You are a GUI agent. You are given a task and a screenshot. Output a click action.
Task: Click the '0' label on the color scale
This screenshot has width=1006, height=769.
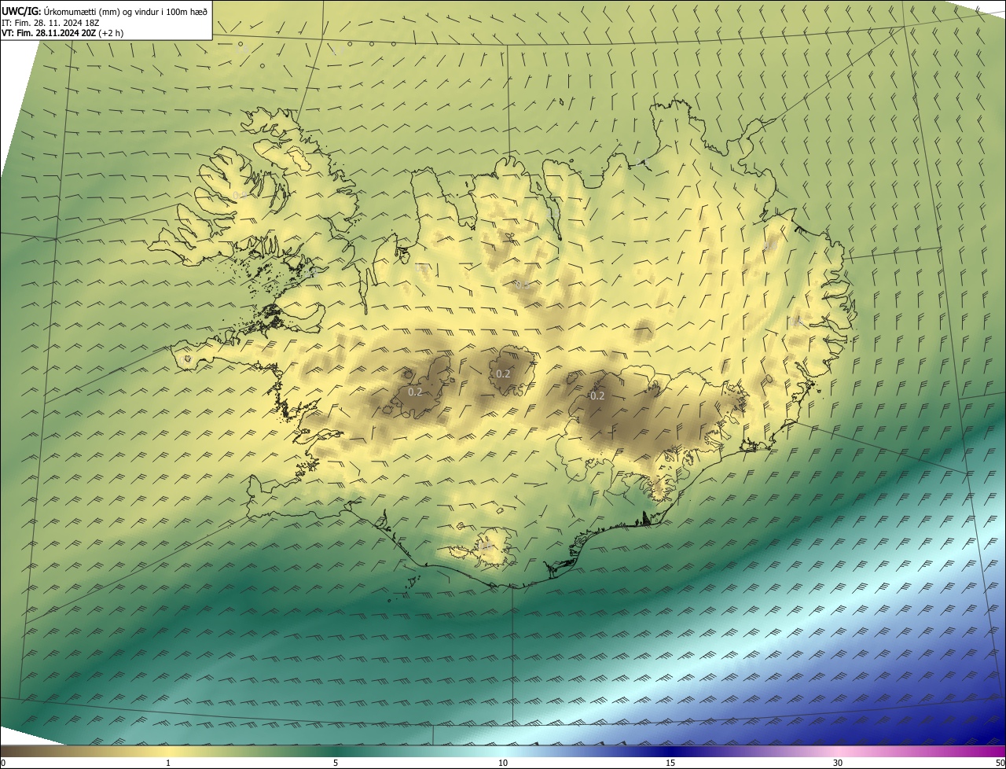click(3, 763)
